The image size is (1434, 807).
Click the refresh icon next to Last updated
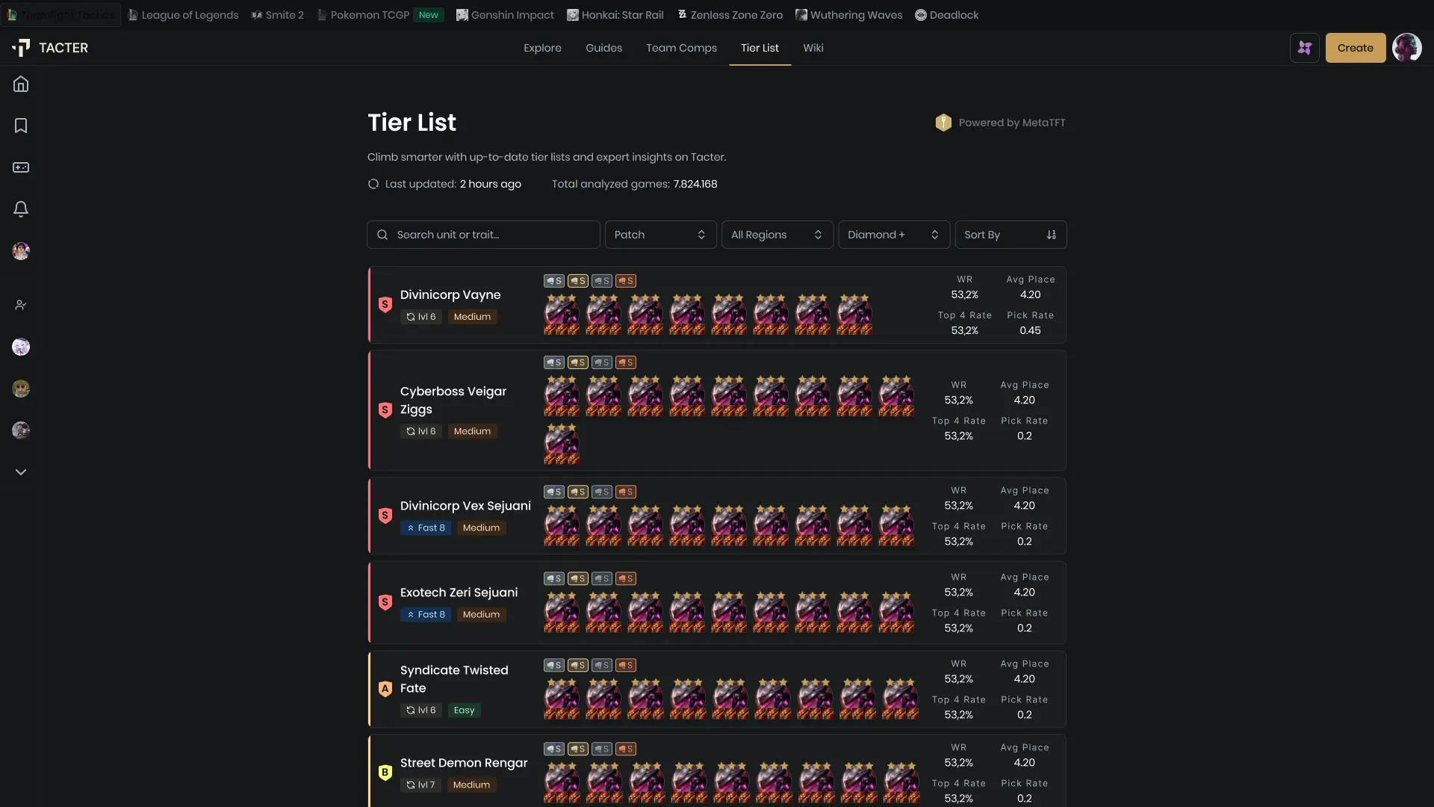pyautogui.click(x=373, y=184)
